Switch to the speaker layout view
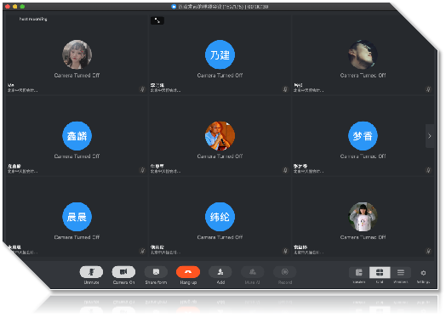 359,273
